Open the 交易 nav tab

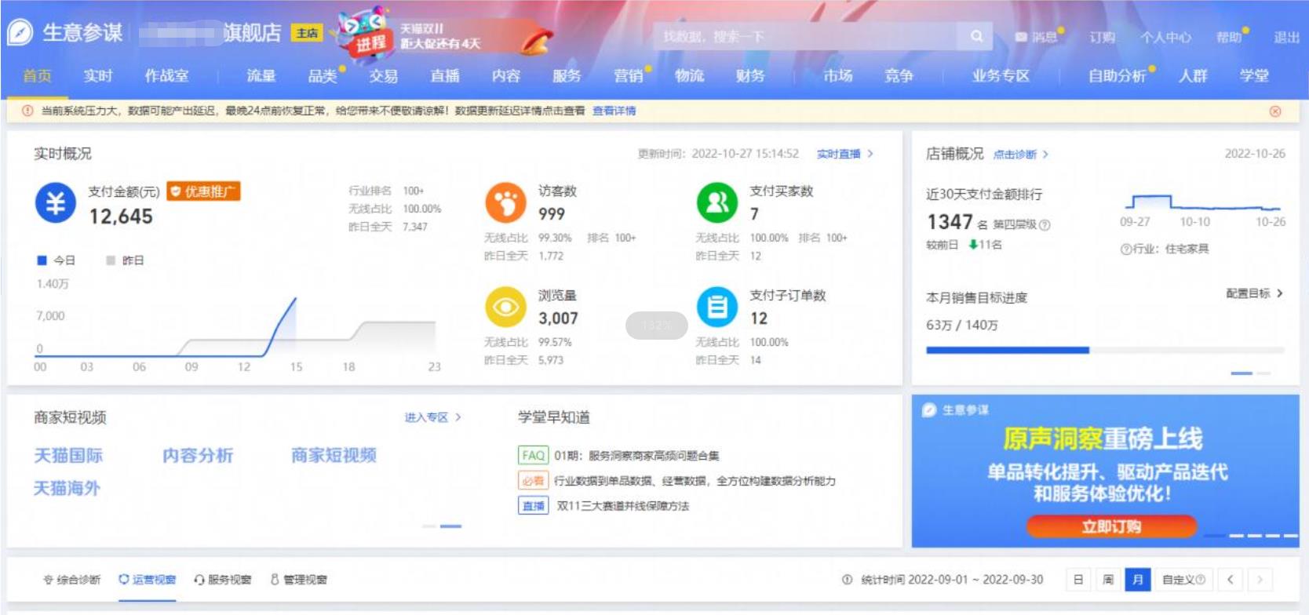pos(384,76)
